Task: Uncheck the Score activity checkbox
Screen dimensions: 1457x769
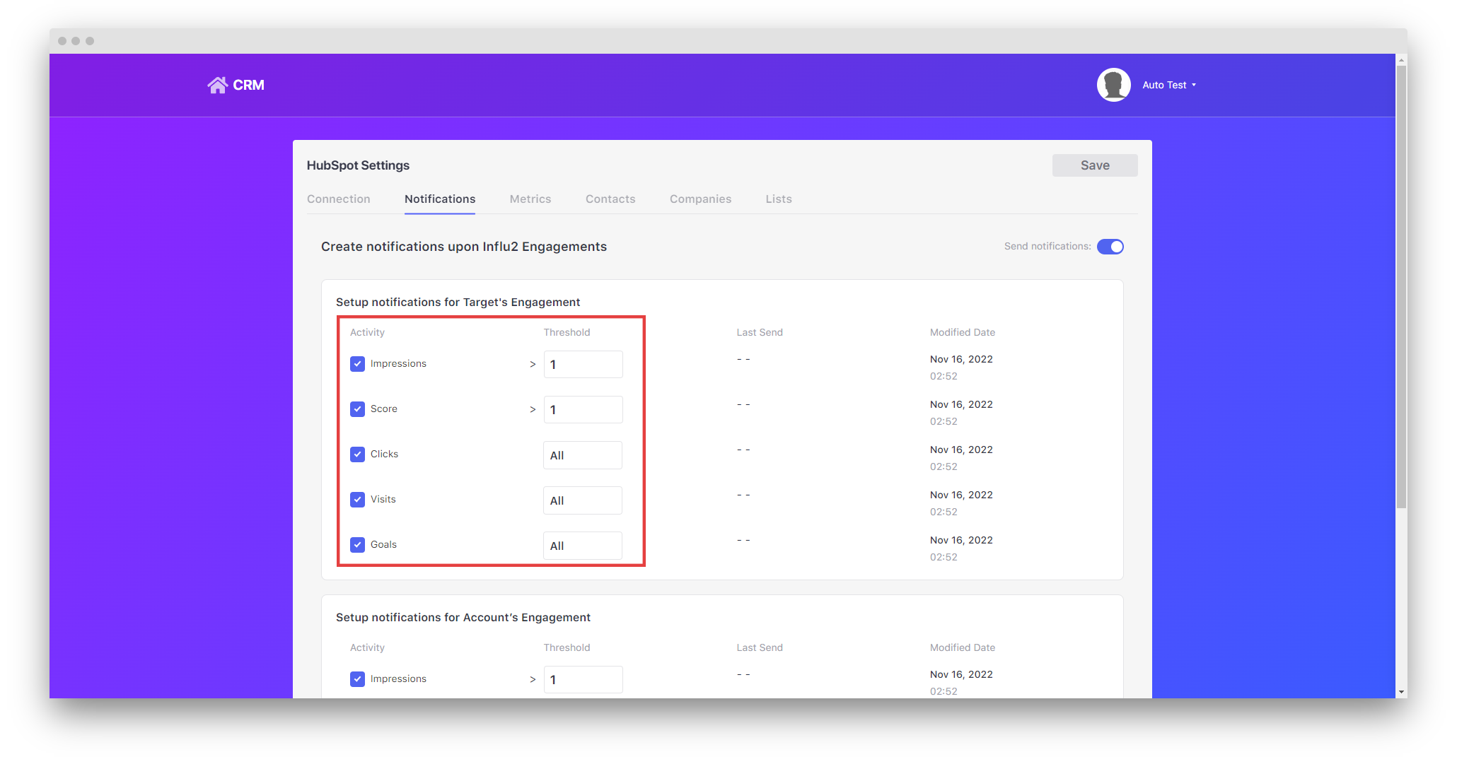Action: [357, 409]
